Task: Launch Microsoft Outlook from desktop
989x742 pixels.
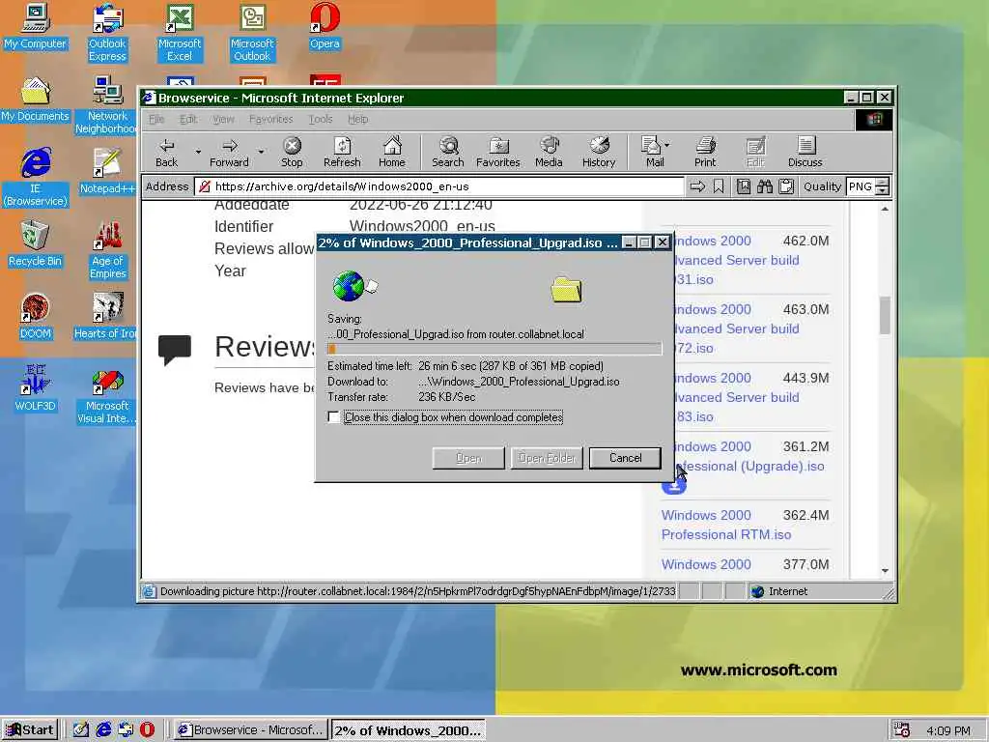Action: pos(252,33)
